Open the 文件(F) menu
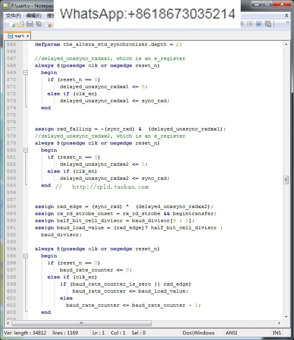 [13, 16]
